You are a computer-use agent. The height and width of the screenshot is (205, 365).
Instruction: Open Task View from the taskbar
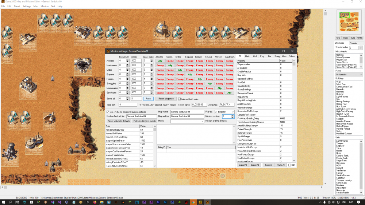click(17, 202)
